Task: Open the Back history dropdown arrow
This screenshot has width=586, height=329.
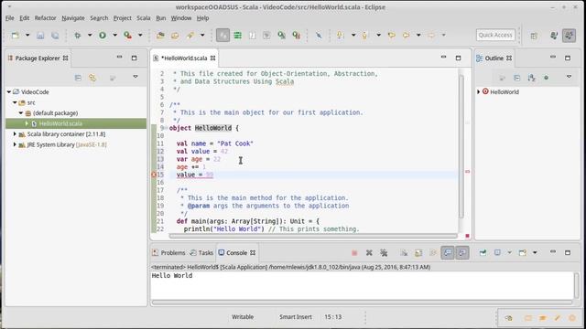Action: pyautogui.click(x=418, y=36)
